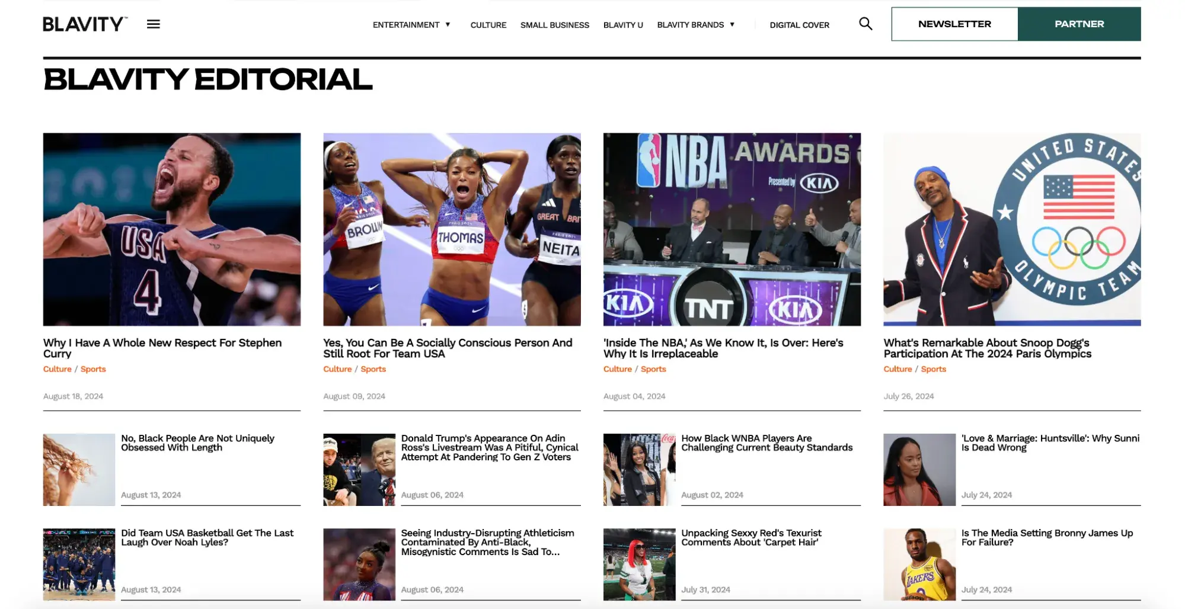Open Blavity U nav link
Viewport: 1185px width, 609px height.
tap(622, 25)
